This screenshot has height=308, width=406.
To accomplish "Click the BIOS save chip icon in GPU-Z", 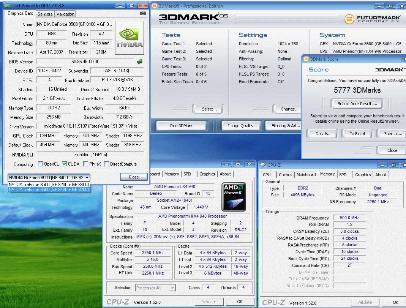I will click(140, 62).
